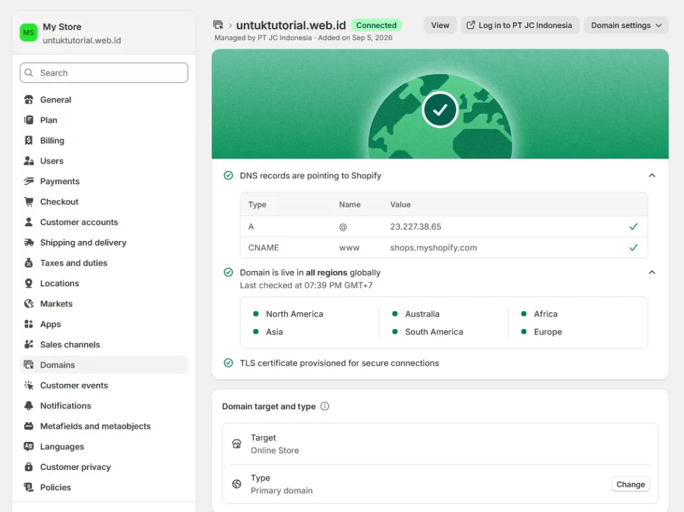Click the Locations pin icon
This screenshot has height=512, width=684.
[29, 284]
